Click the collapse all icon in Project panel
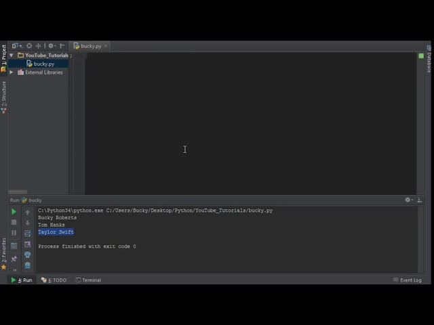This screenshot has height=325, width=434. [38, 46]
